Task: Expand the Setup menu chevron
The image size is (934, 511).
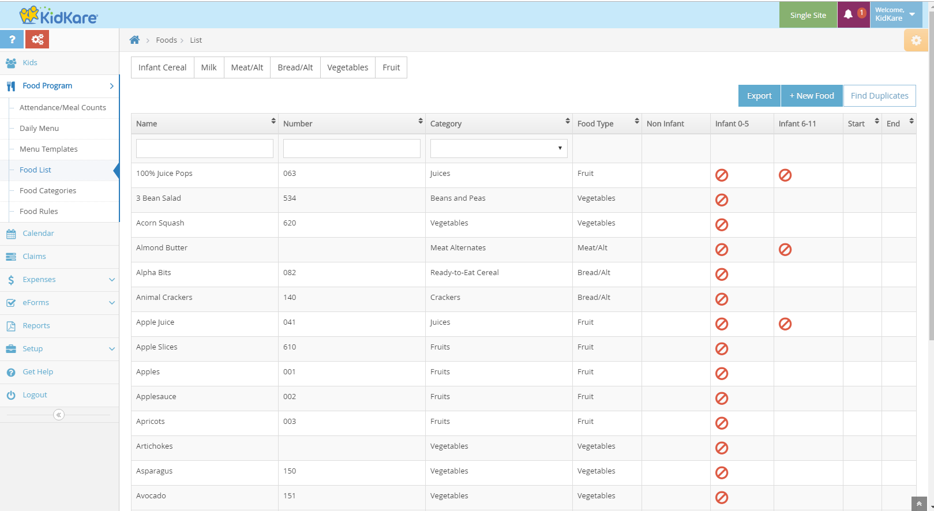Action: (x=112, y=349)
